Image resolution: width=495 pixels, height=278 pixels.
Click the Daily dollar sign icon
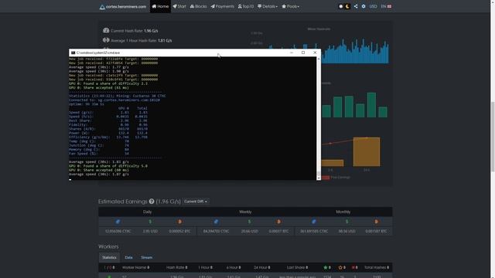(150, 222)
